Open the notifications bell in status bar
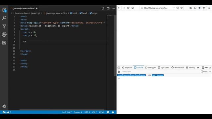This screenshot has height=119, width=212. [113, 112]
